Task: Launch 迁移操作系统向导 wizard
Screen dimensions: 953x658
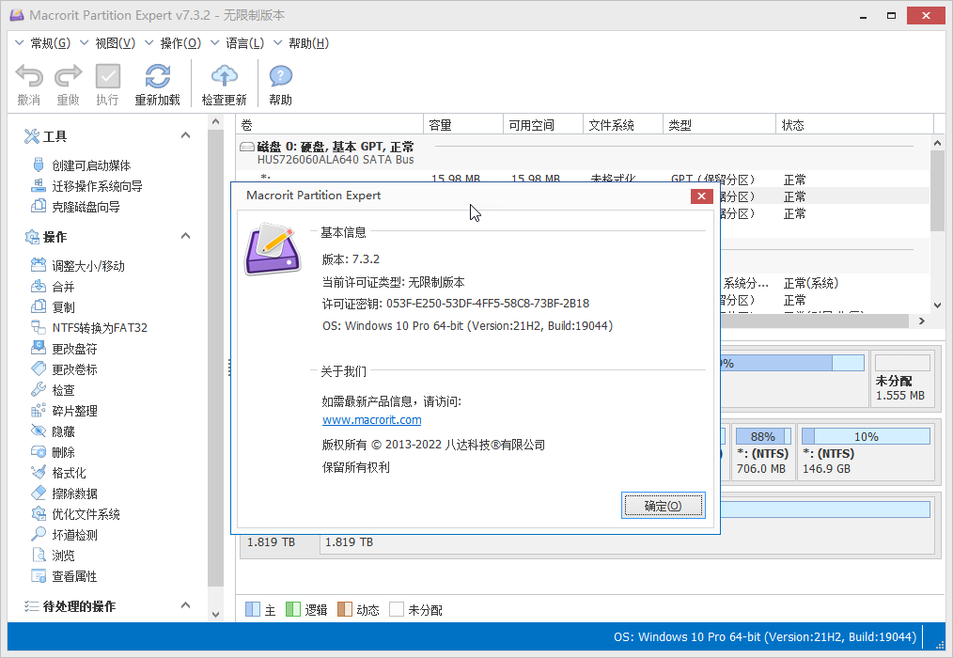Action: [x=97, y=186]
